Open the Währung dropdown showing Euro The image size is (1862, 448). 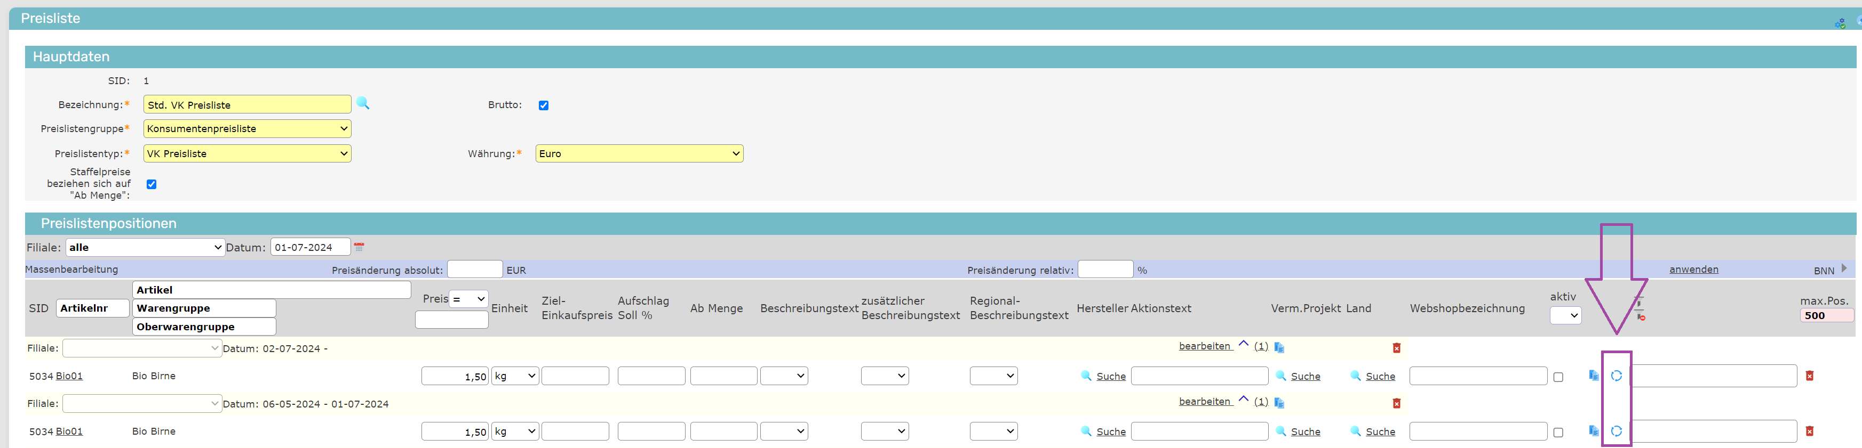pyautogui.click(x=639, y=153)
